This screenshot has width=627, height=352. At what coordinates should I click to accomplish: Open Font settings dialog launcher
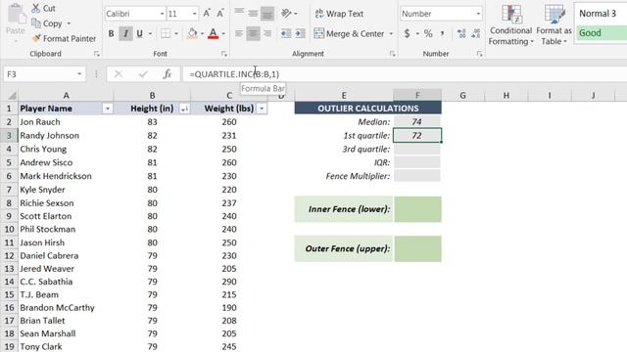click(x=224, y=54)
